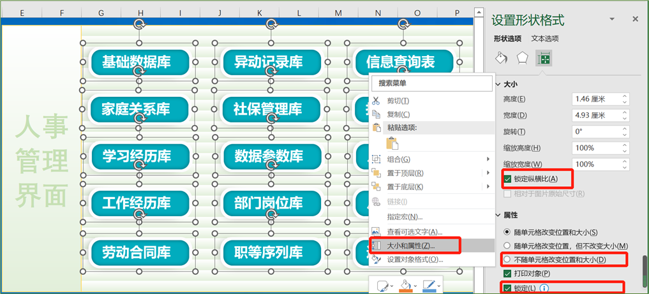Click the outline pen icon in mini toolbar
649x294 pixels.
click(428, 286)
